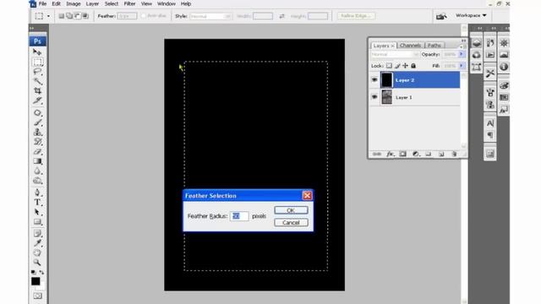Open the Layers panel options menu
Viewport: 541px width, 304px height.
[462, 46]
